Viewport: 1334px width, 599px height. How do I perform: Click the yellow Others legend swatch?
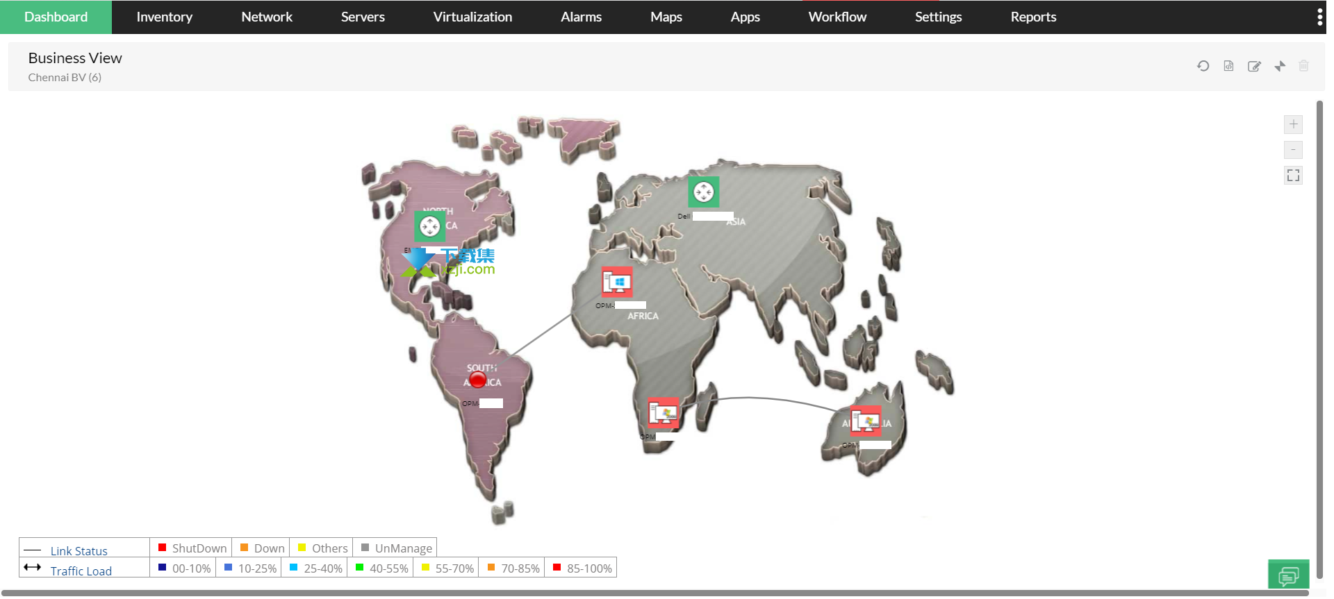(x=302, y=548)
